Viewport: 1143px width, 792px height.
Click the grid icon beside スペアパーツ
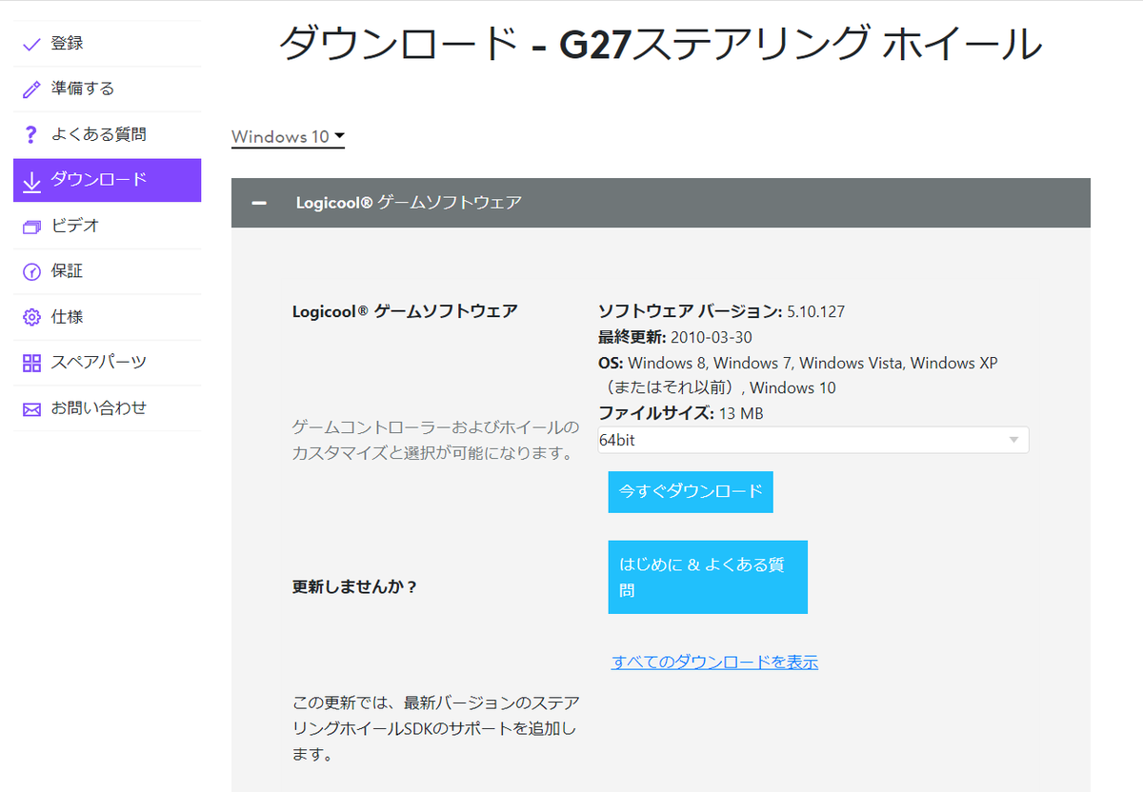(32, 363)
